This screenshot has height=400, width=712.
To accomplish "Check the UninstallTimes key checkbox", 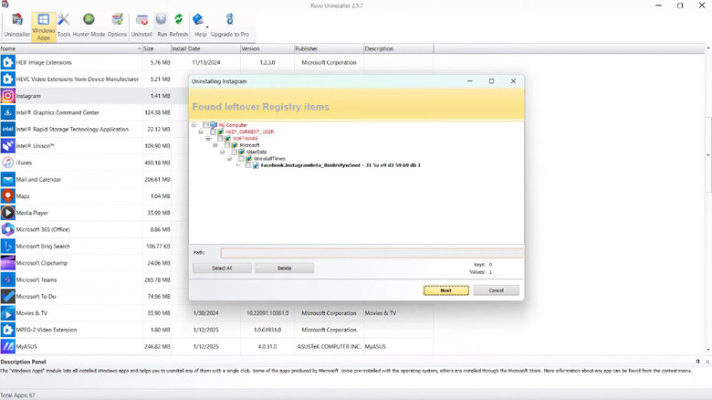I will tap(241, 159).
